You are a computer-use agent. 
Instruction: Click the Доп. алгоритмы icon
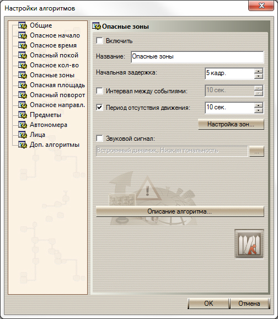[23, 145]
